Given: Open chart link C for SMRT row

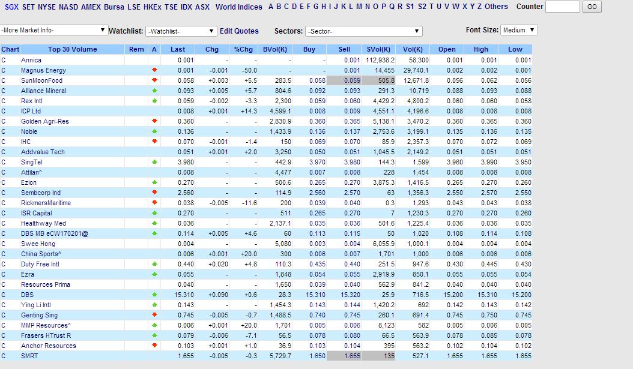Looking at the screenshot, I should [3, 356].
